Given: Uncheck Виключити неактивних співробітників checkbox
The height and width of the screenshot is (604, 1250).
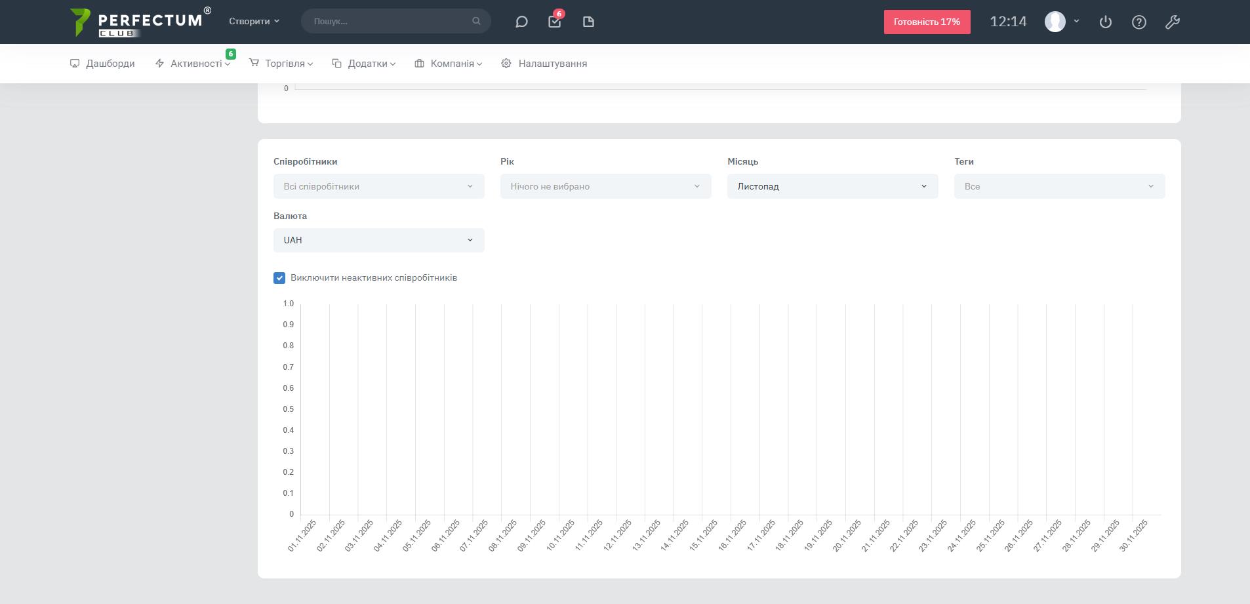Looking at the screenshot, I should (279, 278).
